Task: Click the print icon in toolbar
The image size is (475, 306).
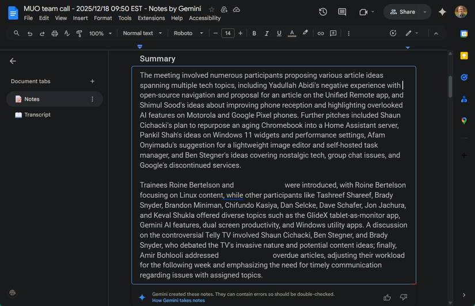Action: [55, 33]
